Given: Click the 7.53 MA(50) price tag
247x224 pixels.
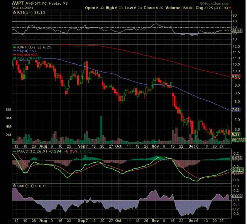Looking at the screenshot, I should (x=236, y=109).
